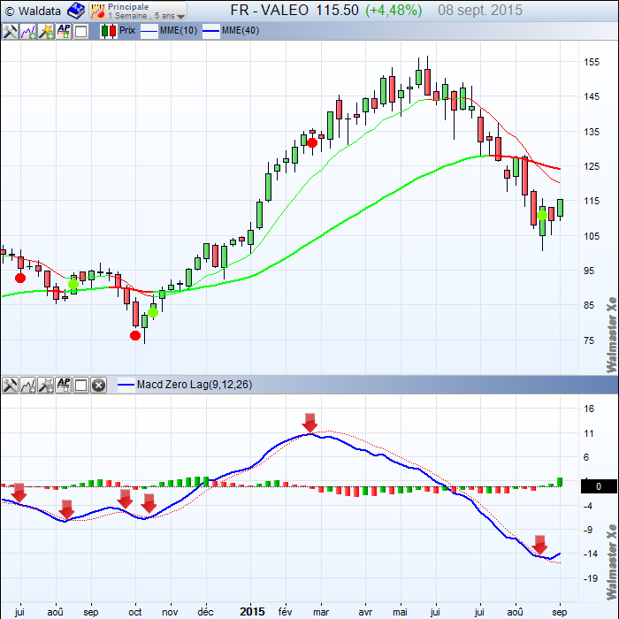Click the green signal dot at October low

pos(153,313)
